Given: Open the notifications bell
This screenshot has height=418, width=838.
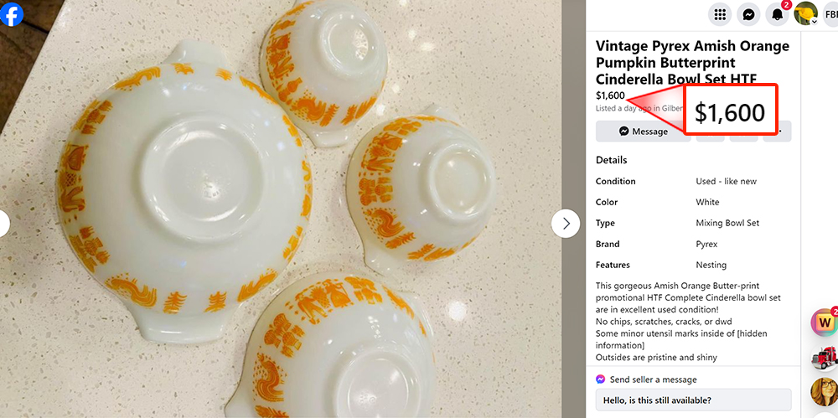Looking at the screenshot, I should click(778, 14).
